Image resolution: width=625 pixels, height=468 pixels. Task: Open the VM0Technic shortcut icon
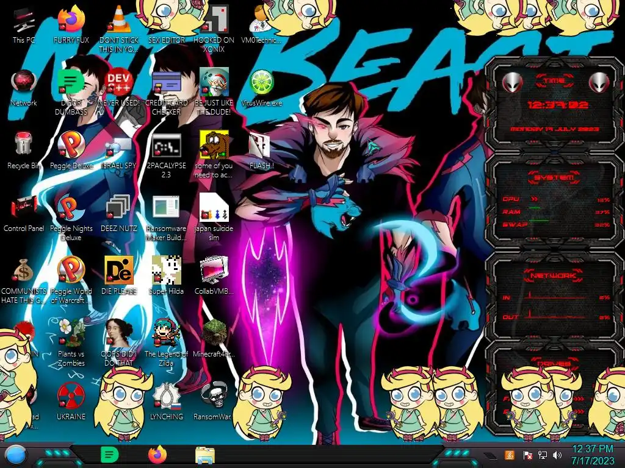click(x=260, y=20)
